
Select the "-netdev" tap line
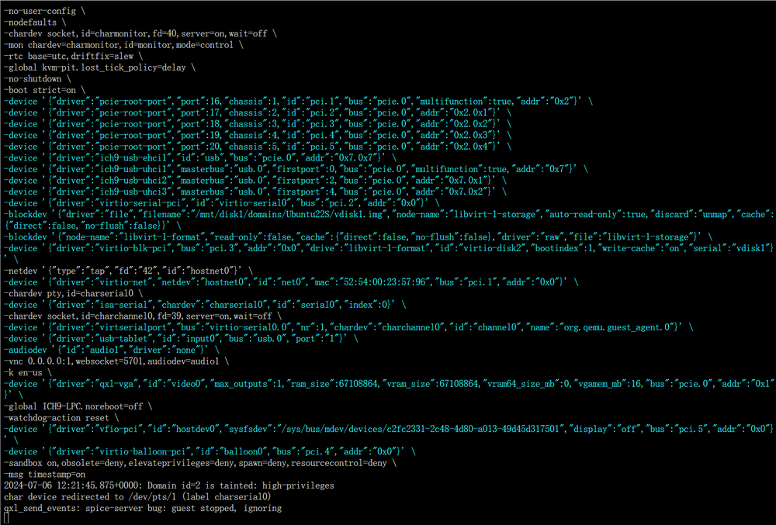[128, 271]
